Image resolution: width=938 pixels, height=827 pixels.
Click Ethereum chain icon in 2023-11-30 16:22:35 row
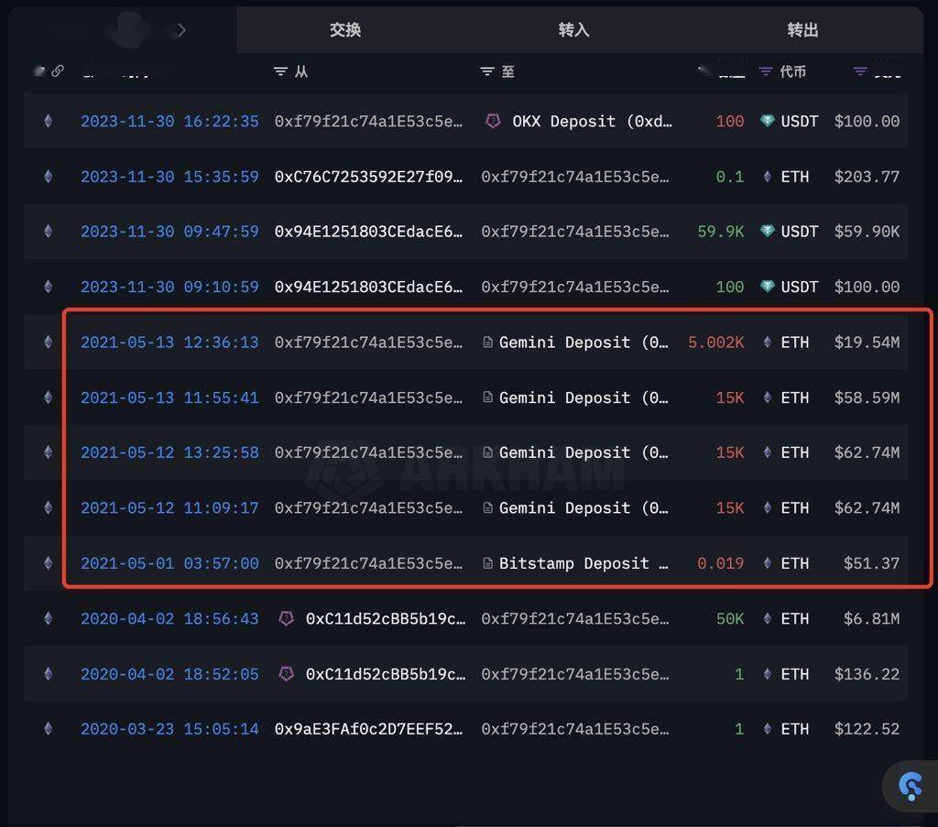[x=49, y=122]
